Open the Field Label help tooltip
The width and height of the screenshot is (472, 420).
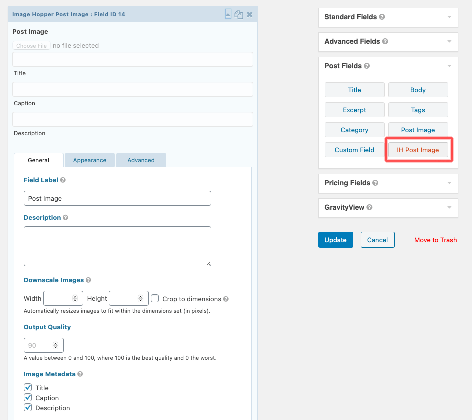(x=63, y=179)
